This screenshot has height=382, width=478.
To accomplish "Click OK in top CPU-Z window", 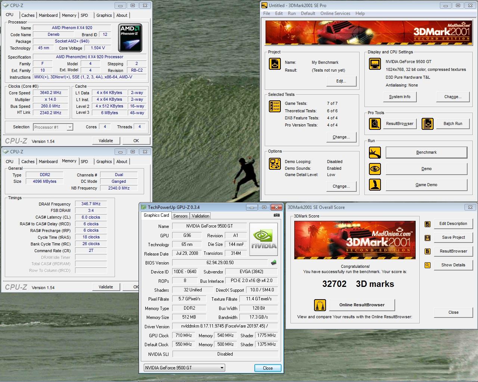I will point(136,141).
